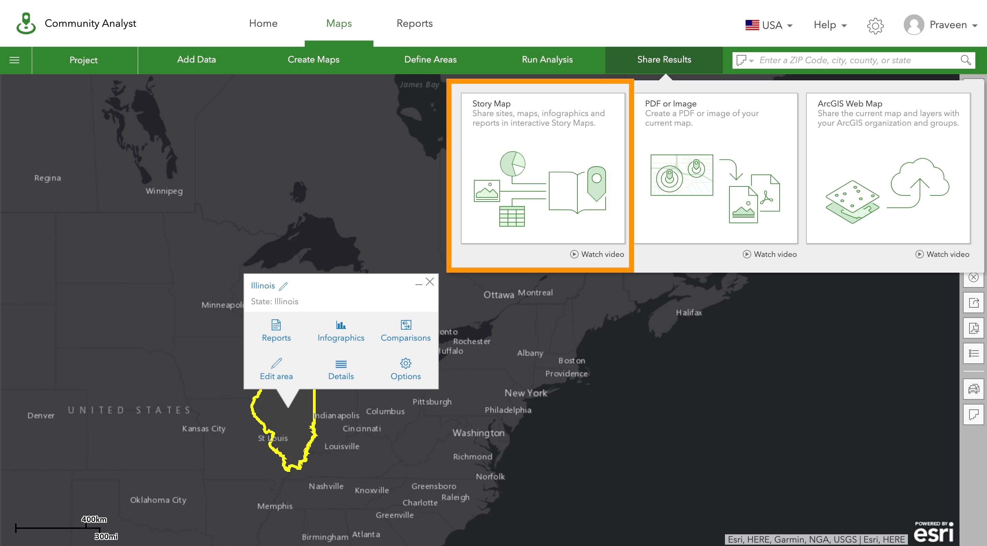The height and width of the screenshot is (546, 987).
Task: Open Options in the Illinois popup
Action: (405, 369)
